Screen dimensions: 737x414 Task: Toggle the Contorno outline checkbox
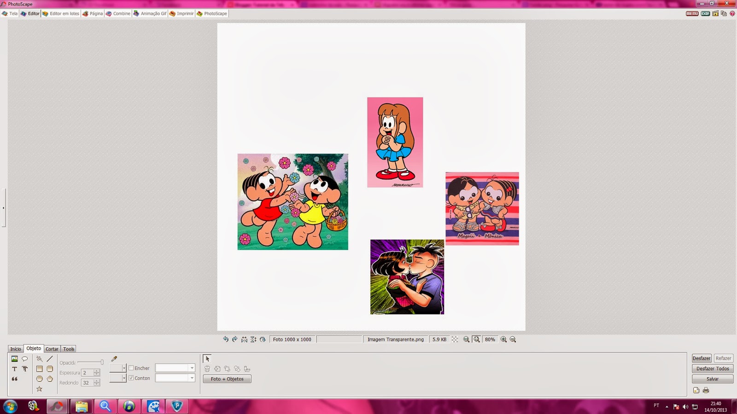pyautogui.click(x=131, y=378)
